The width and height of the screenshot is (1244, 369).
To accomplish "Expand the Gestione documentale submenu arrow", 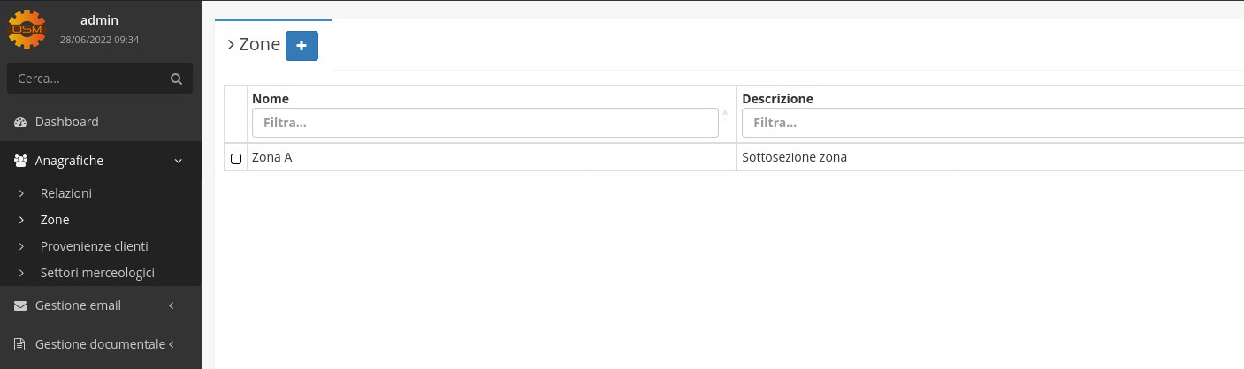I will pyautogui.click(x=172, y=344).
